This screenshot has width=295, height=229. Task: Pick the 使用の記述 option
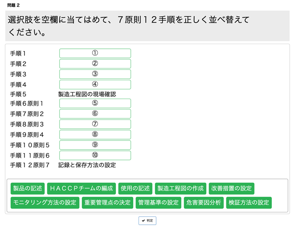coord(135,188)
